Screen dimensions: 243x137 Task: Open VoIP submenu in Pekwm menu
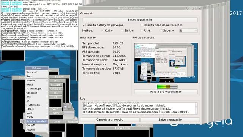(37, 113)
